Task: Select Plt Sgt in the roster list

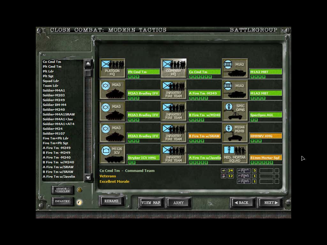Action: 48,76
